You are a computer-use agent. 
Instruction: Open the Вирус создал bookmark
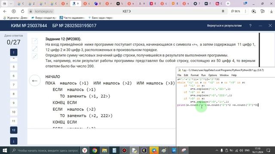(44, 18)
